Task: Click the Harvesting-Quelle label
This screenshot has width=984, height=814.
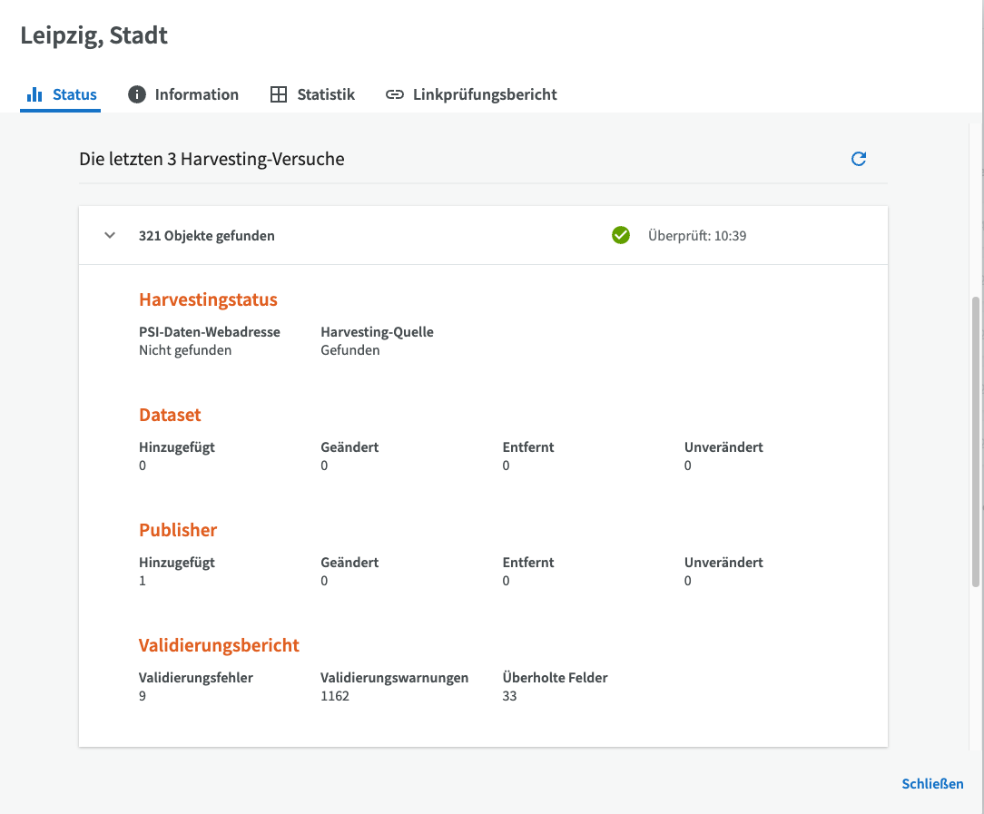Action: click(x=377, y=332)
